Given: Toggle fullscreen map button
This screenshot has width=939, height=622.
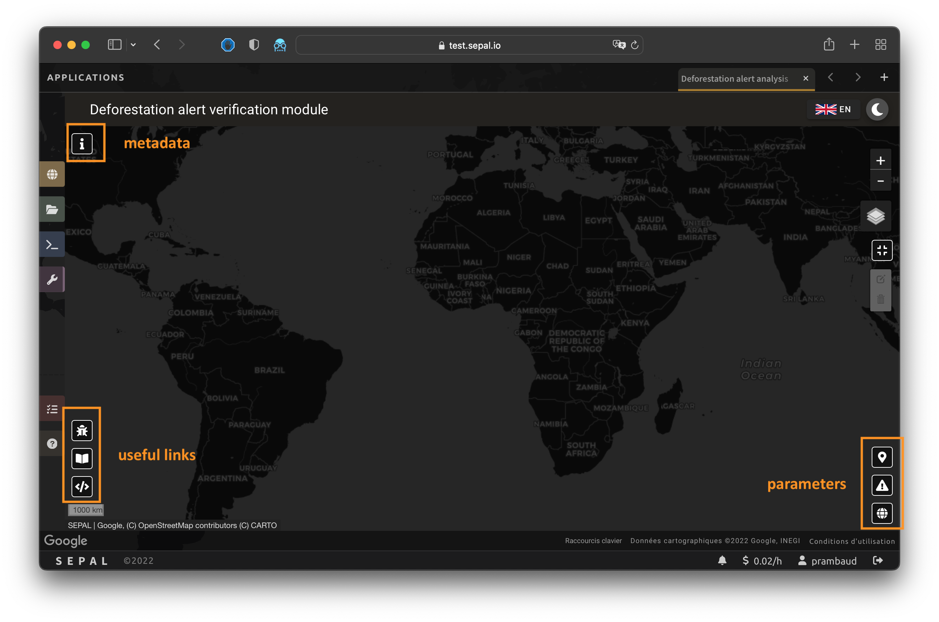Looking at the screenshot, I should point(881,250).
